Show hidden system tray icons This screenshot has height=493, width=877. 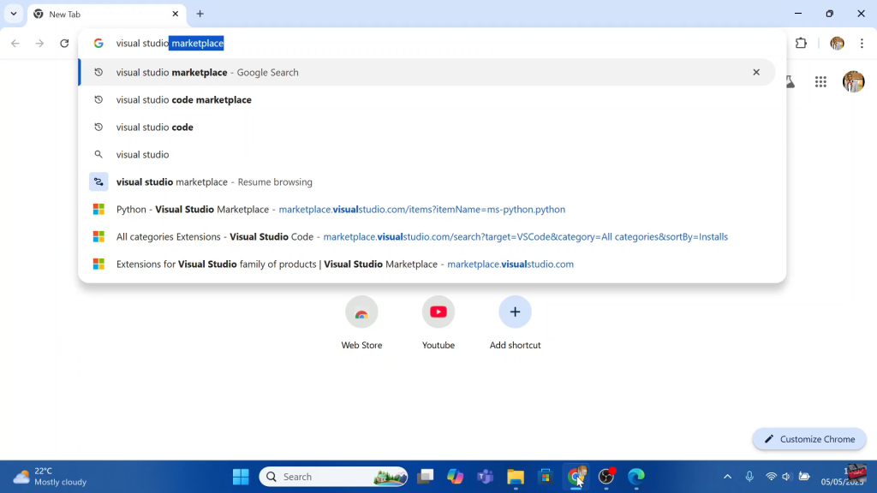pos(727,477)
